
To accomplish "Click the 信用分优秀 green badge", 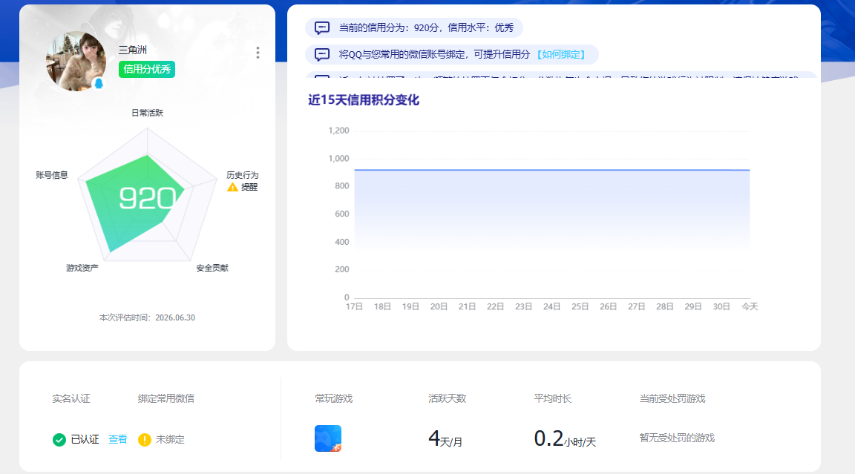I will point(147,69).
